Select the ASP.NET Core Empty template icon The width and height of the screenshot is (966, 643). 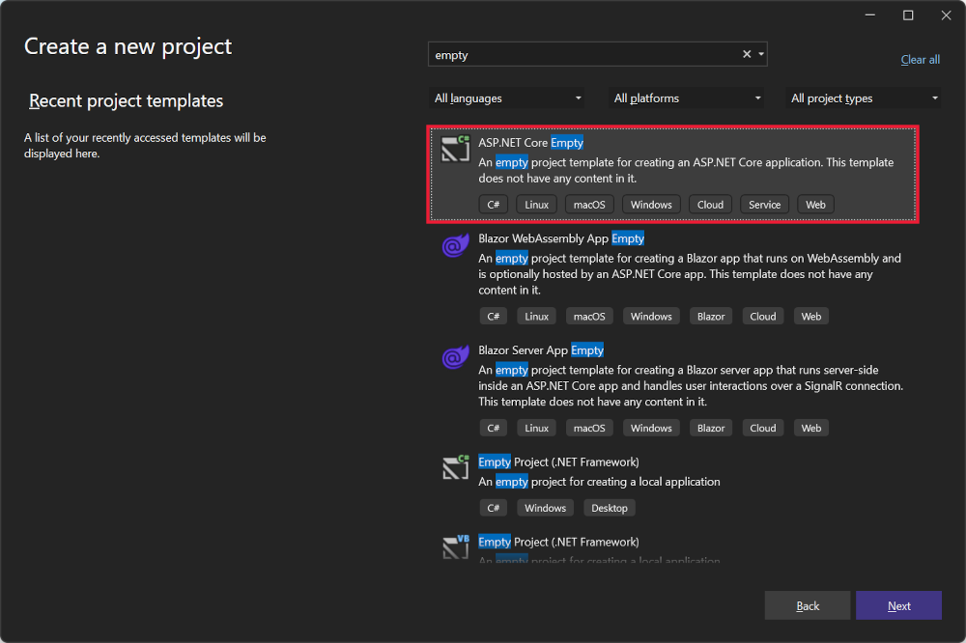click(x=454, y=149)
